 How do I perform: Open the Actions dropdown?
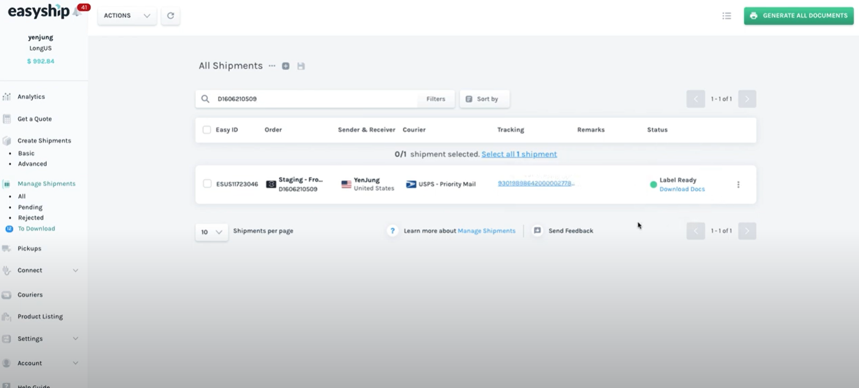pos(127,16)
